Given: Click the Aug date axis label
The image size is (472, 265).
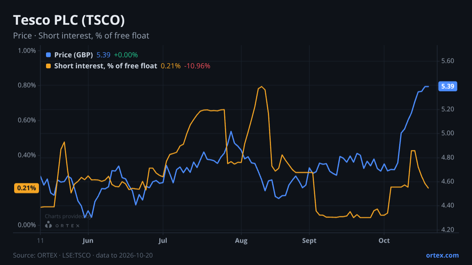Looking at the screenshot, I should (x=241, y=241).
